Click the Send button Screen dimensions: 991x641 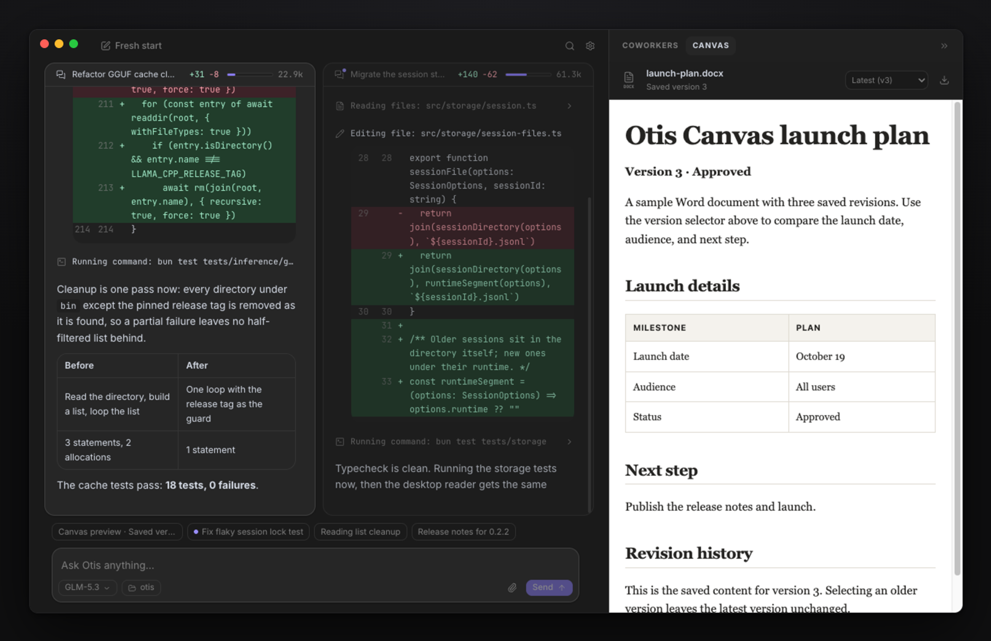click(x=549, y=587)
